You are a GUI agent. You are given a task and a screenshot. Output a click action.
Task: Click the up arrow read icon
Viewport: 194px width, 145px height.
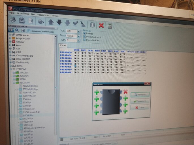coord(51,22)
